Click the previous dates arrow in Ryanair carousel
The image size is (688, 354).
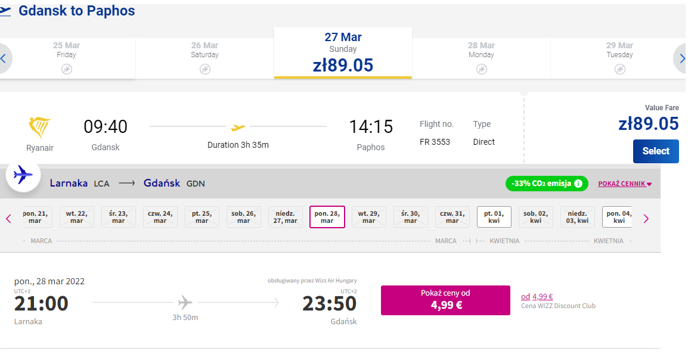coord(4,59)
